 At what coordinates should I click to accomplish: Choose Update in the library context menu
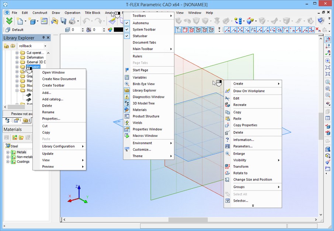59,154
